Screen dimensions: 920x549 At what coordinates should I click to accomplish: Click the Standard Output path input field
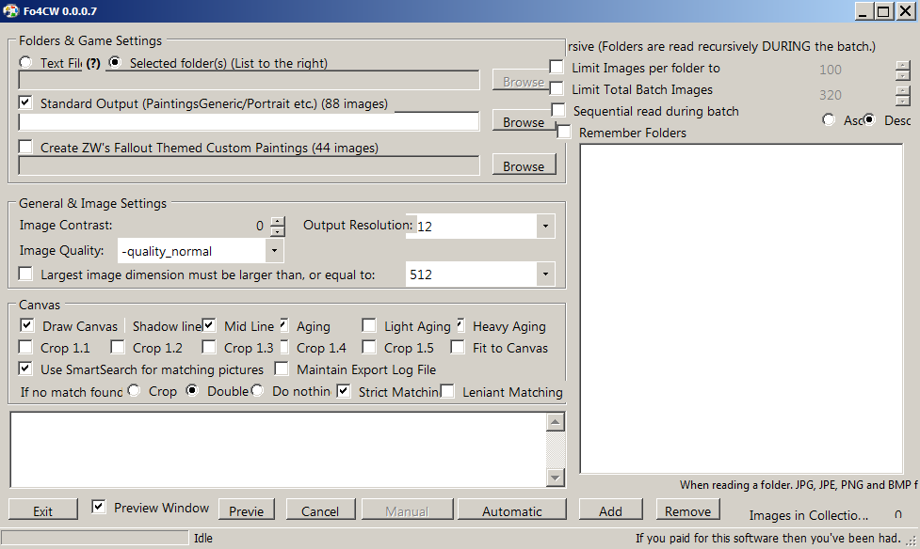(x=249, y=121)
